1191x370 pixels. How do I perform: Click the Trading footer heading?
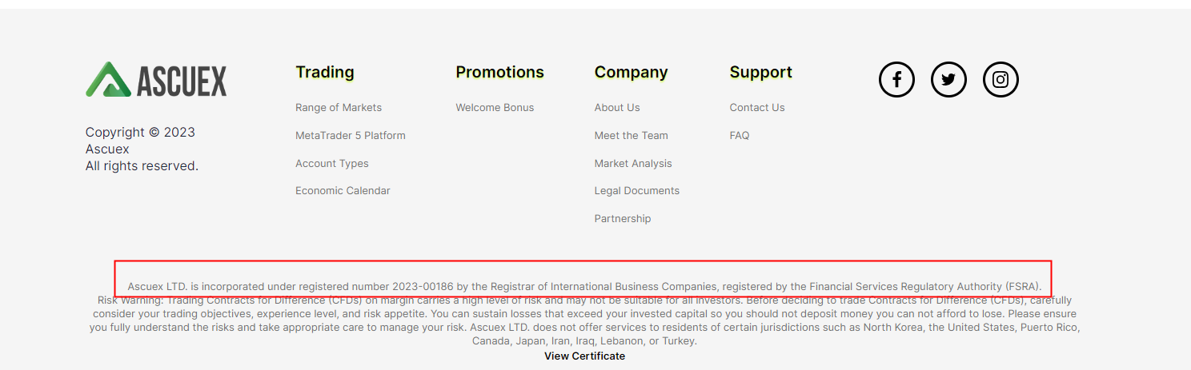[325, 73]
